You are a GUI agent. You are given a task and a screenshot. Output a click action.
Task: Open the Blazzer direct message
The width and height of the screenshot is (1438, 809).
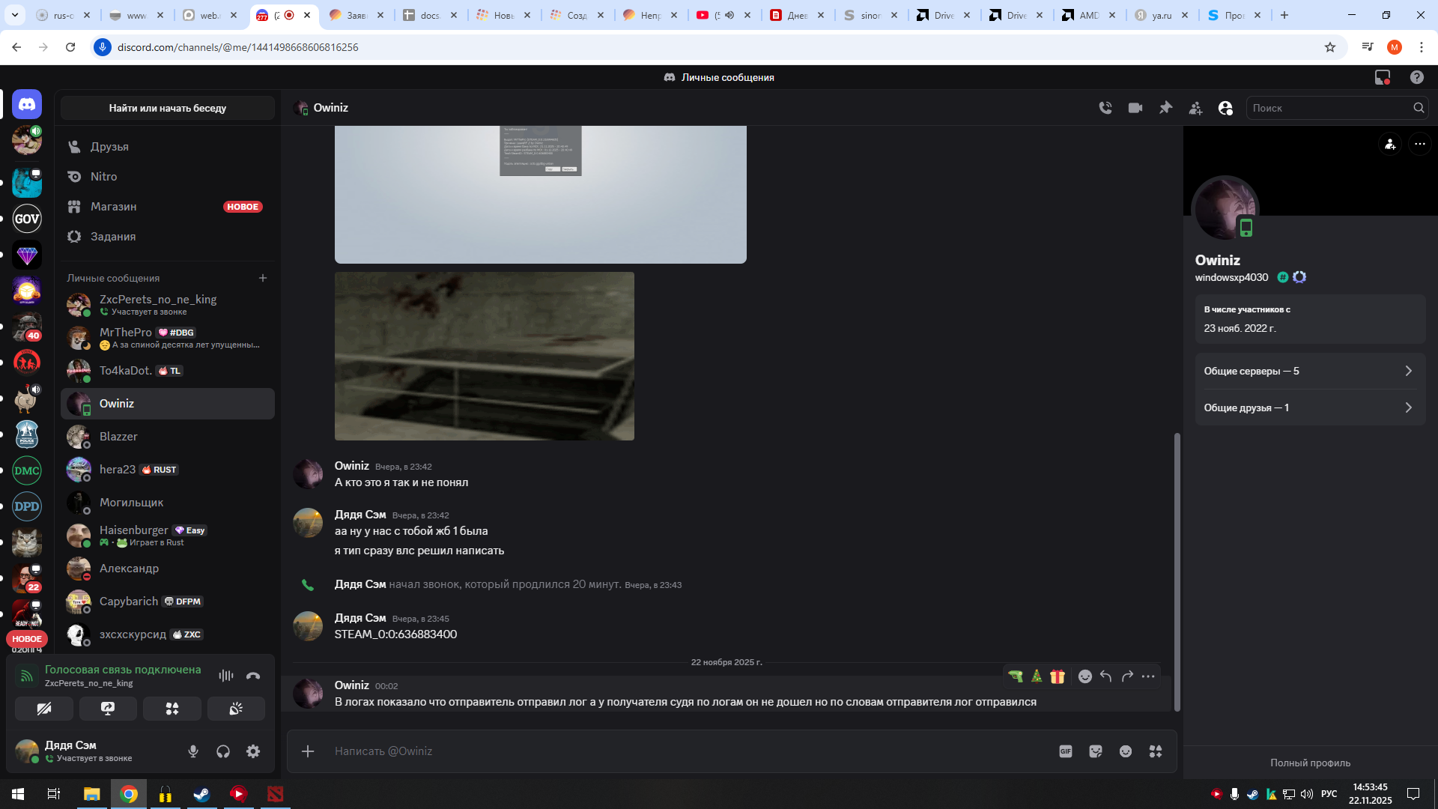(x=118, y=437)
